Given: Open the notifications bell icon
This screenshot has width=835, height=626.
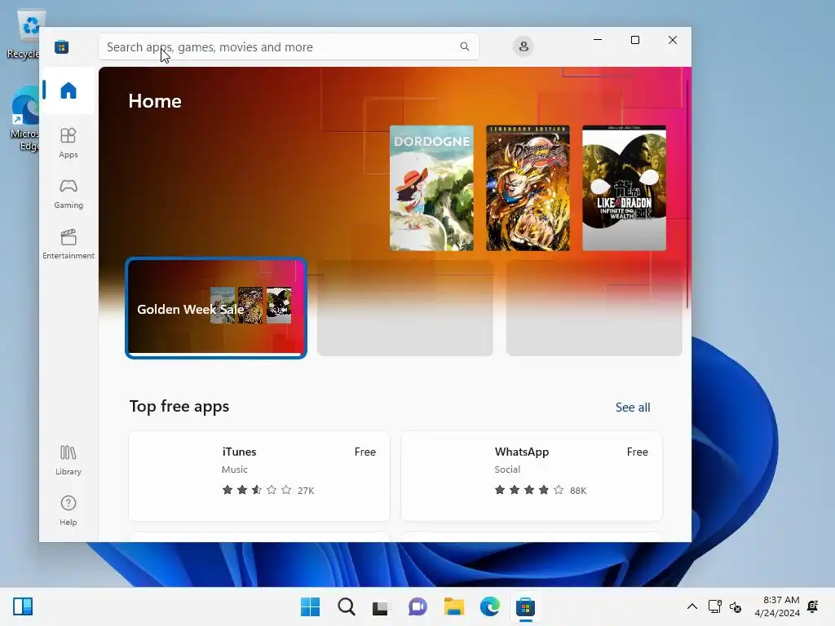Looking at the screenshot, I should (813, 606).
